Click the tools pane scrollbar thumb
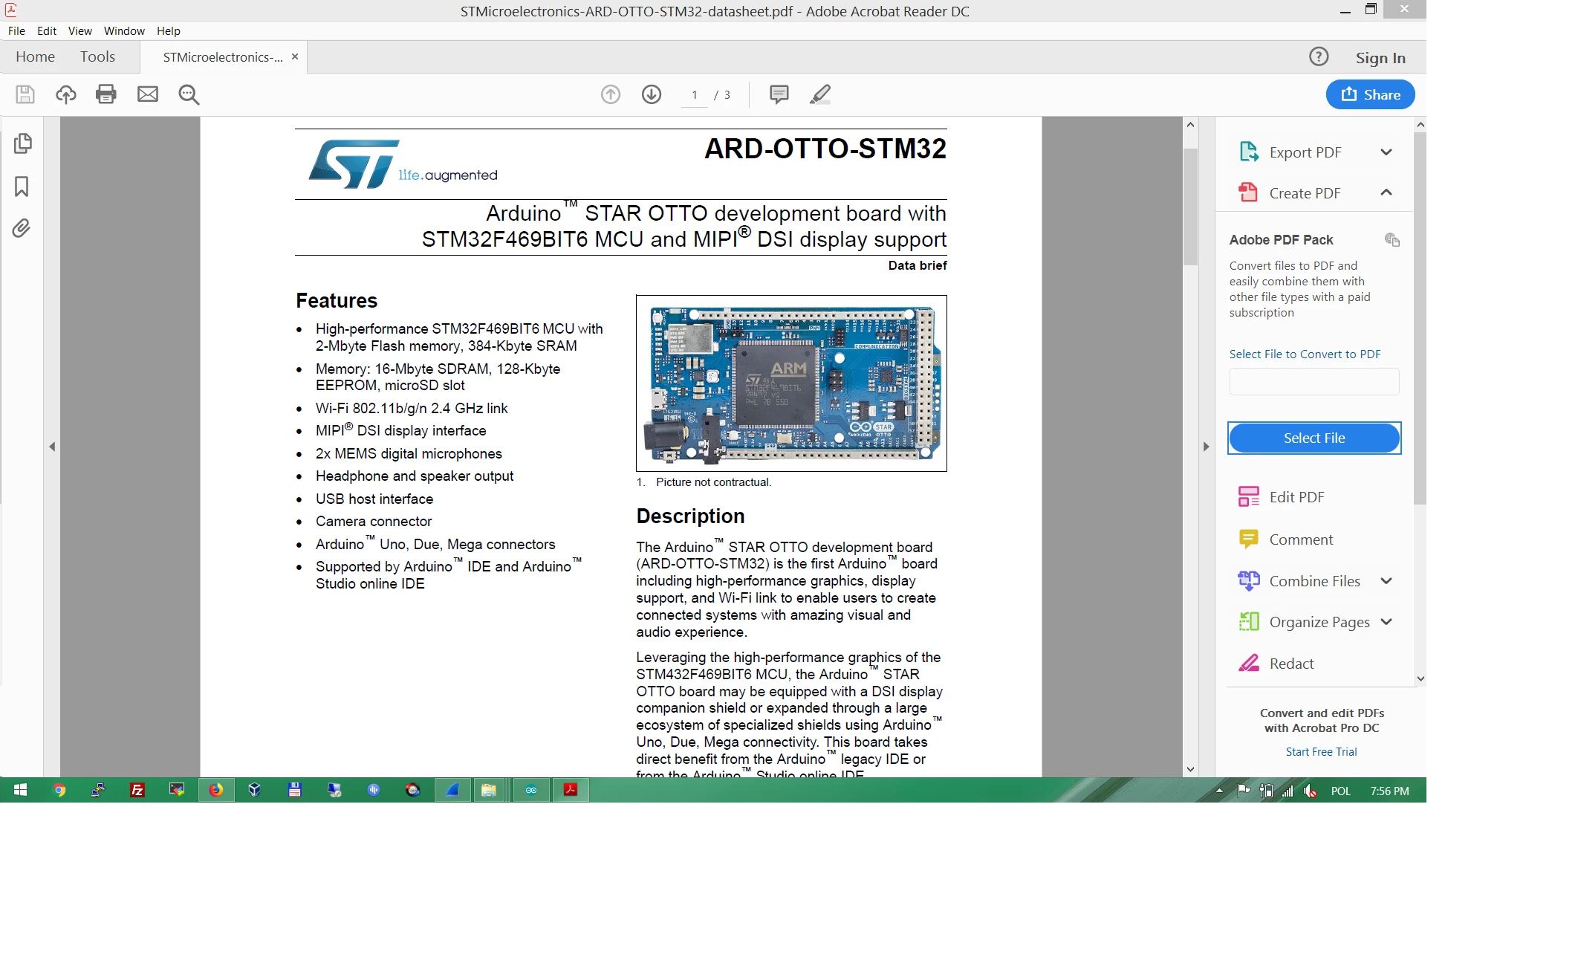The width and height of the screenshot is (1578, 969). pos(1420,318)
